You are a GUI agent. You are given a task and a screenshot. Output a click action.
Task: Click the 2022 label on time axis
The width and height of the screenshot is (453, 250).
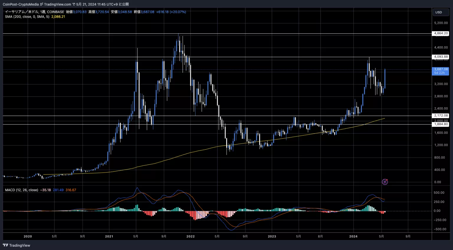point(191,236)
